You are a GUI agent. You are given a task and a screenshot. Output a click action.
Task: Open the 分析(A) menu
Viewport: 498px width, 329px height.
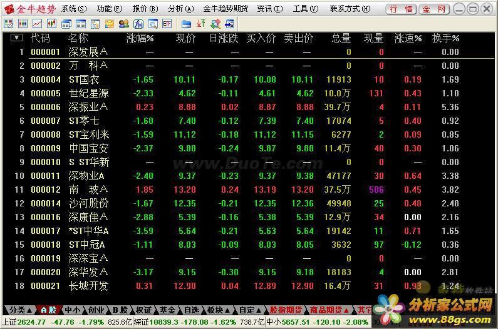point(181,9)
